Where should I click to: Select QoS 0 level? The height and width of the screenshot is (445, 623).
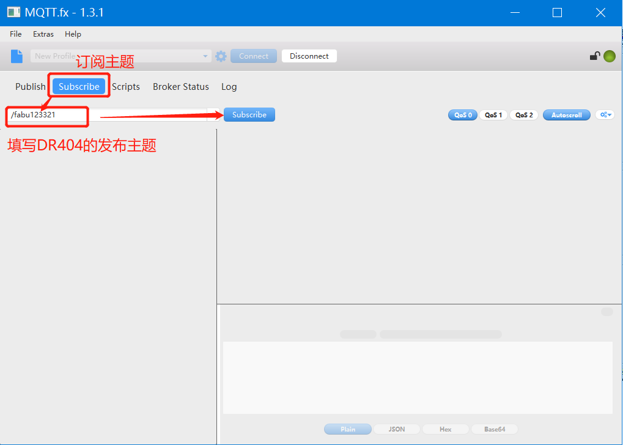point(462,115)
